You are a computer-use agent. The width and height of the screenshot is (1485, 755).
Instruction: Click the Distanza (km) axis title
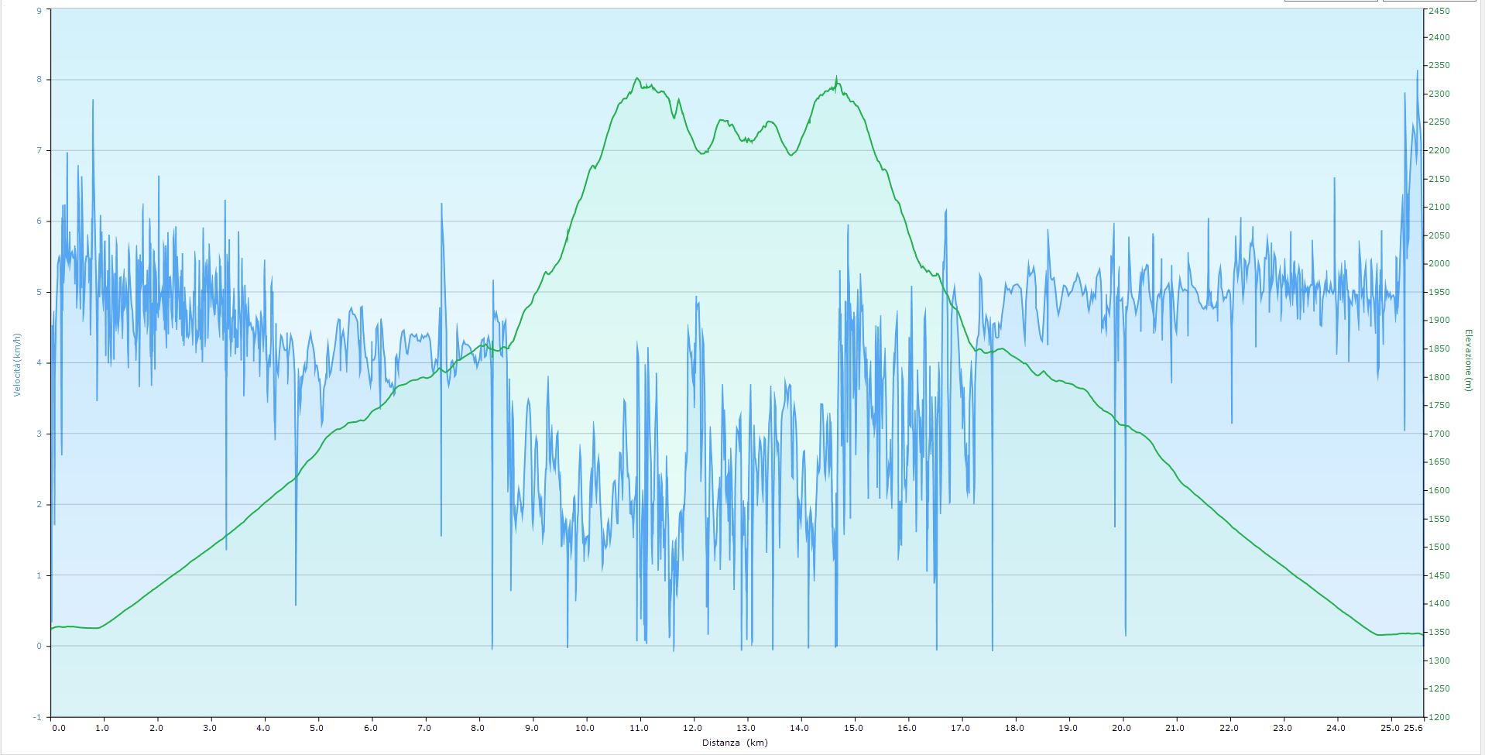(x=736, y=743)
